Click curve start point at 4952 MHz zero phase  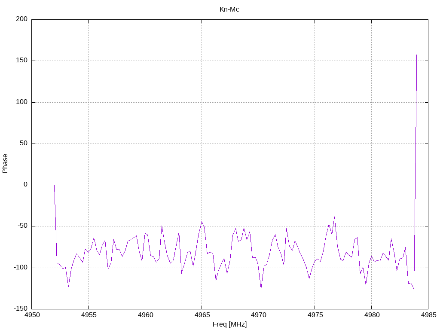[54, 185]
